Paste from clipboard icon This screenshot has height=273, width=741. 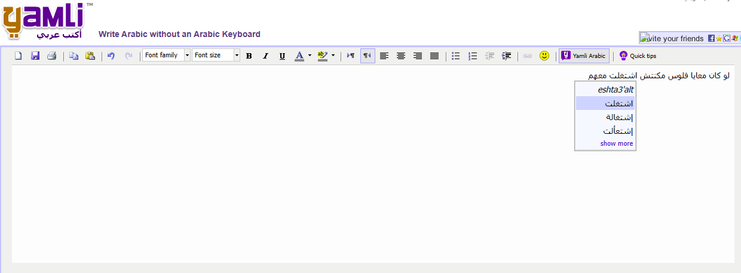[90, 56]
